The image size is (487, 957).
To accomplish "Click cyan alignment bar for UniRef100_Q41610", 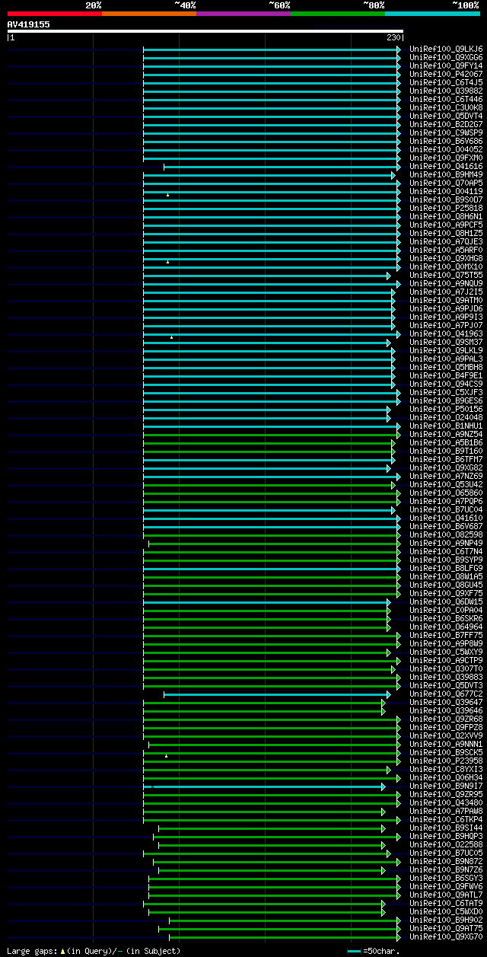I will tap(272, 518).
